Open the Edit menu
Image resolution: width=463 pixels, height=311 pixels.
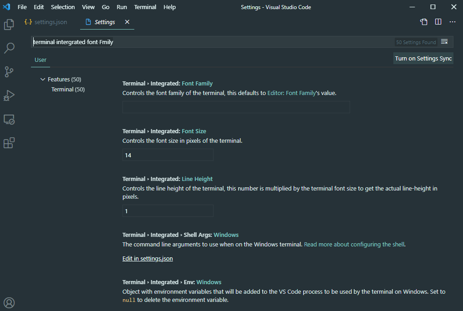coord(39,7)
